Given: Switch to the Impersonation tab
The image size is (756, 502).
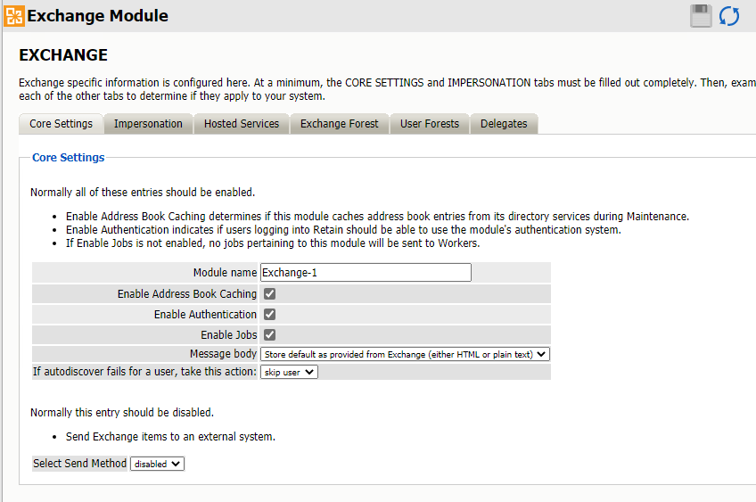Looking at the screenshot, I should 148,124.
